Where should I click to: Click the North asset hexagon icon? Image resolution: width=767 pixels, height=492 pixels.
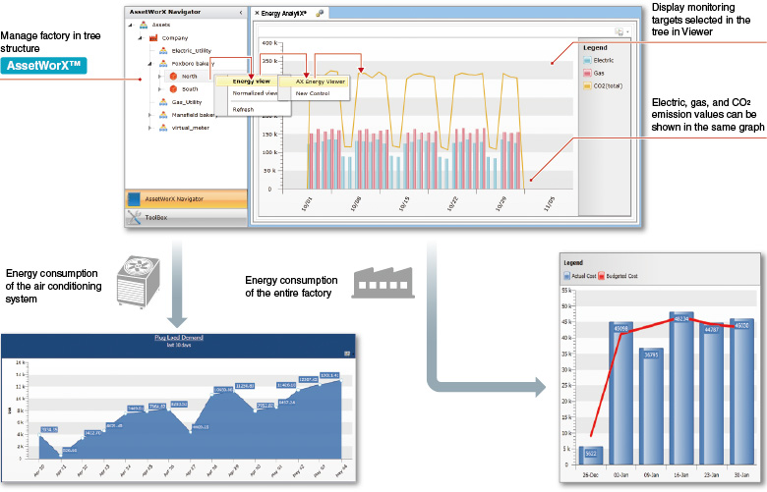172,76
